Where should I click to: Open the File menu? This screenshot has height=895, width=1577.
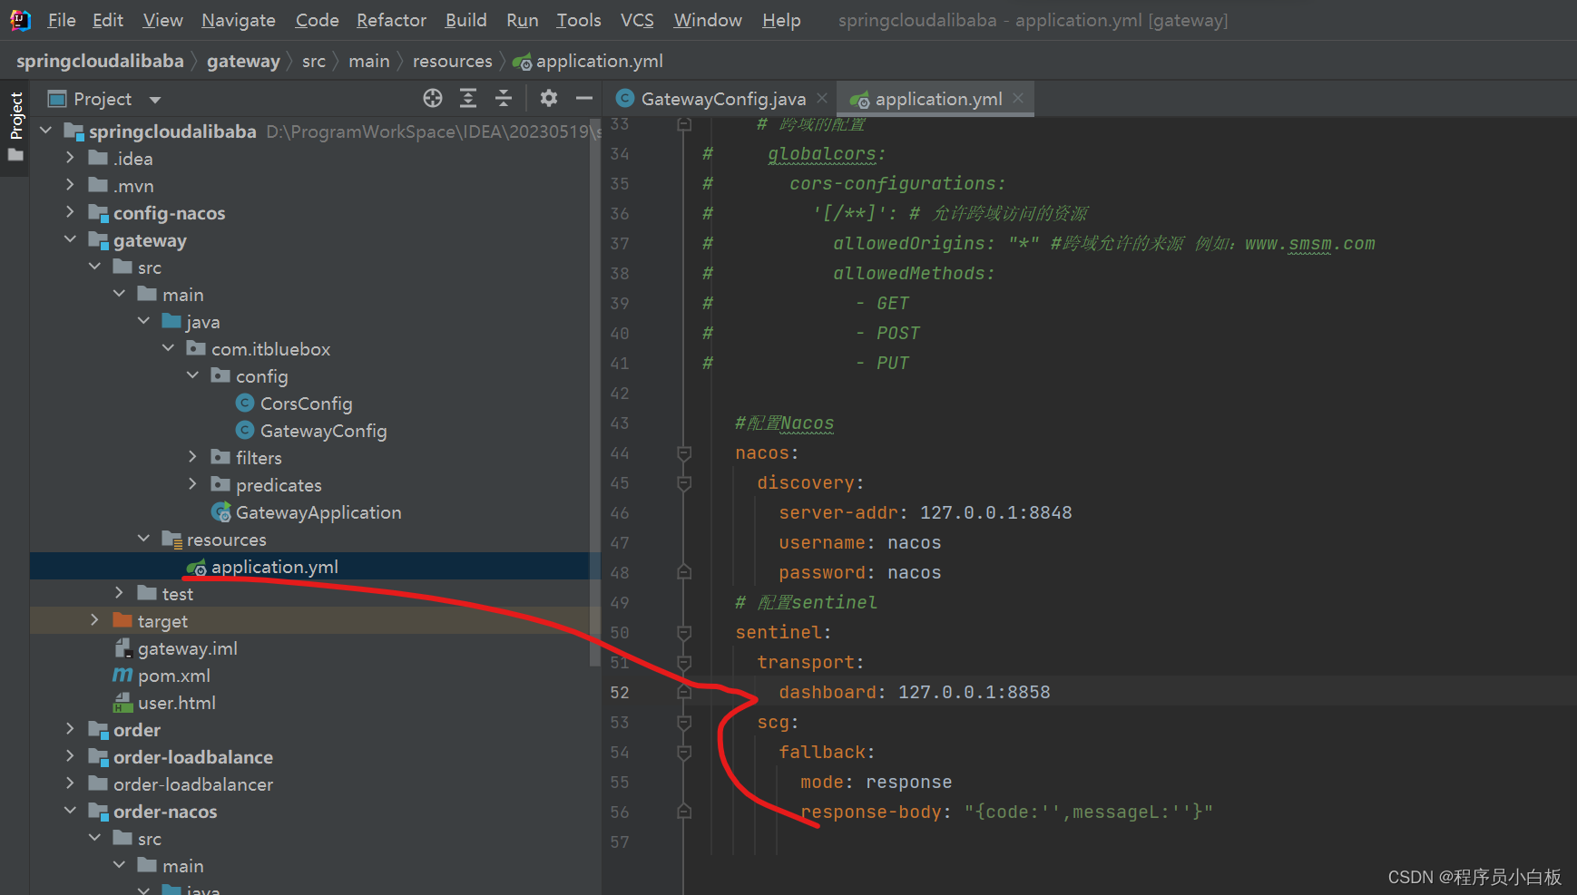(x=62, y=20)
